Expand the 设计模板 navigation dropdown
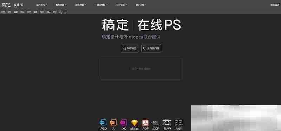This screenshot has height=131, width=281. coord(122,5)
